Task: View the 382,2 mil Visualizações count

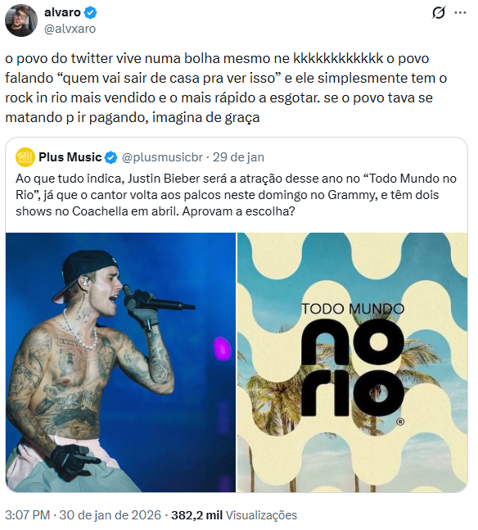Action: 234,515
